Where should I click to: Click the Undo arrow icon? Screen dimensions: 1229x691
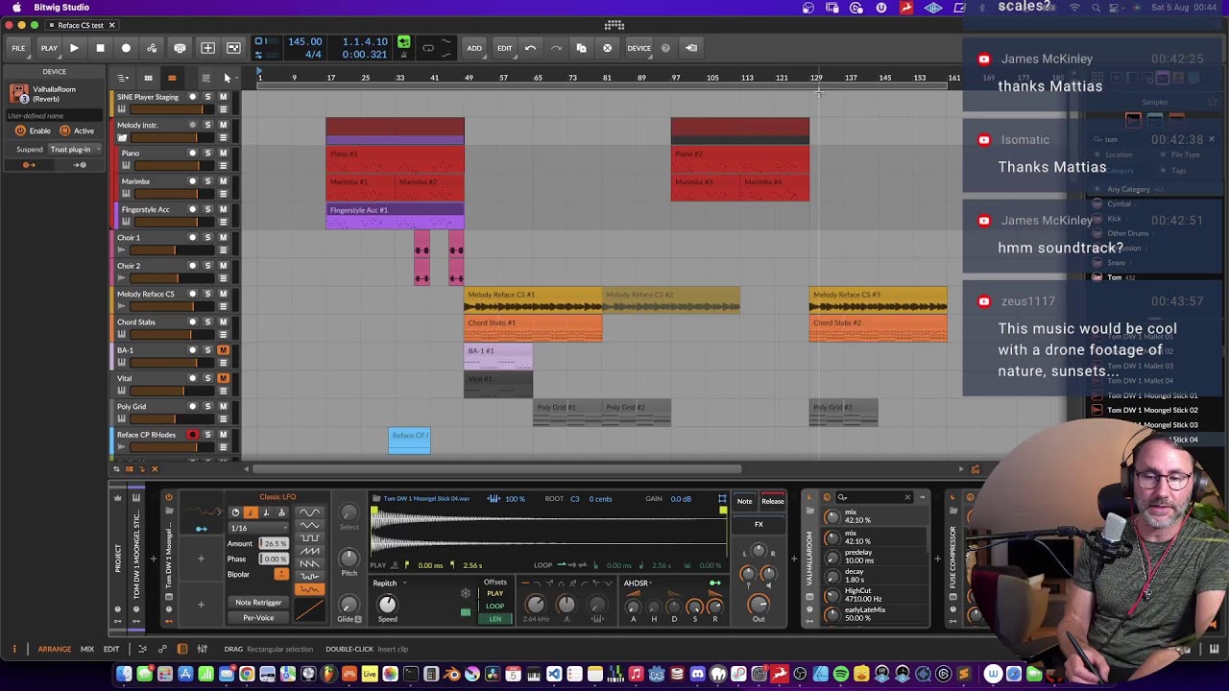pyautogui.click(x=530, y=48)
